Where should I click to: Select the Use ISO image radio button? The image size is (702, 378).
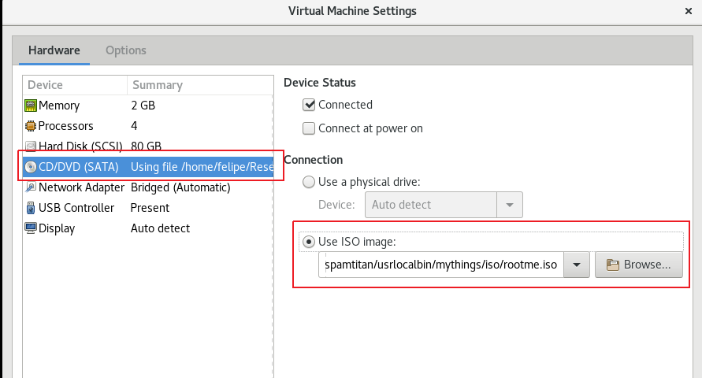pos(310,241)
